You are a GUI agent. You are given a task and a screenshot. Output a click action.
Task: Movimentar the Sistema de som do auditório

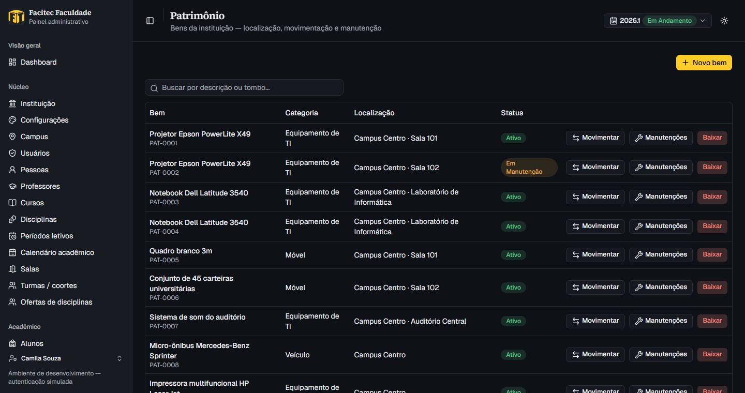point(595,321)
